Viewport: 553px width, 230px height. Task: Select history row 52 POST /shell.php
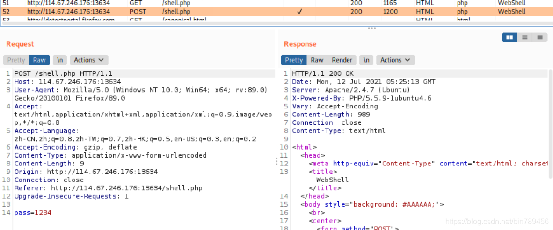[x=276, y=11]
